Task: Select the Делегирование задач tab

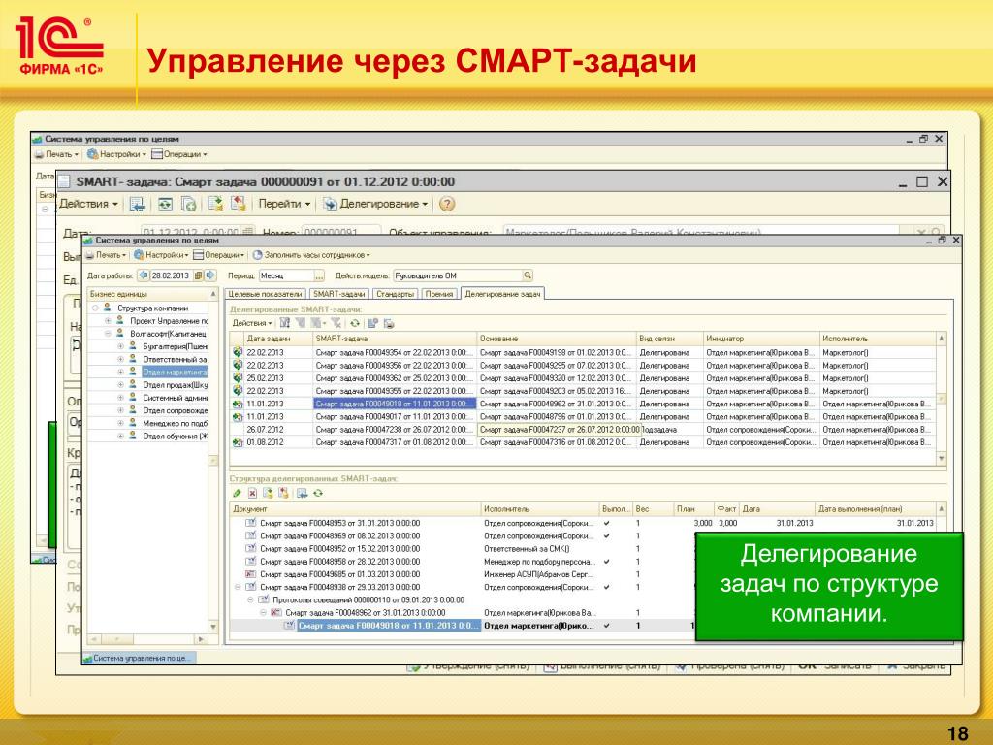Action: pyautogui.click(x=503, y=294)
